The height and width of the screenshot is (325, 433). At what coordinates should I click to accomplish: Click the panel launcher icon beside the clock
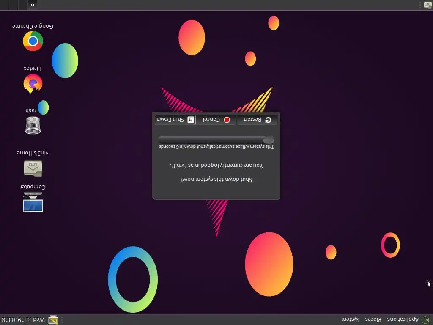[53, 320]
